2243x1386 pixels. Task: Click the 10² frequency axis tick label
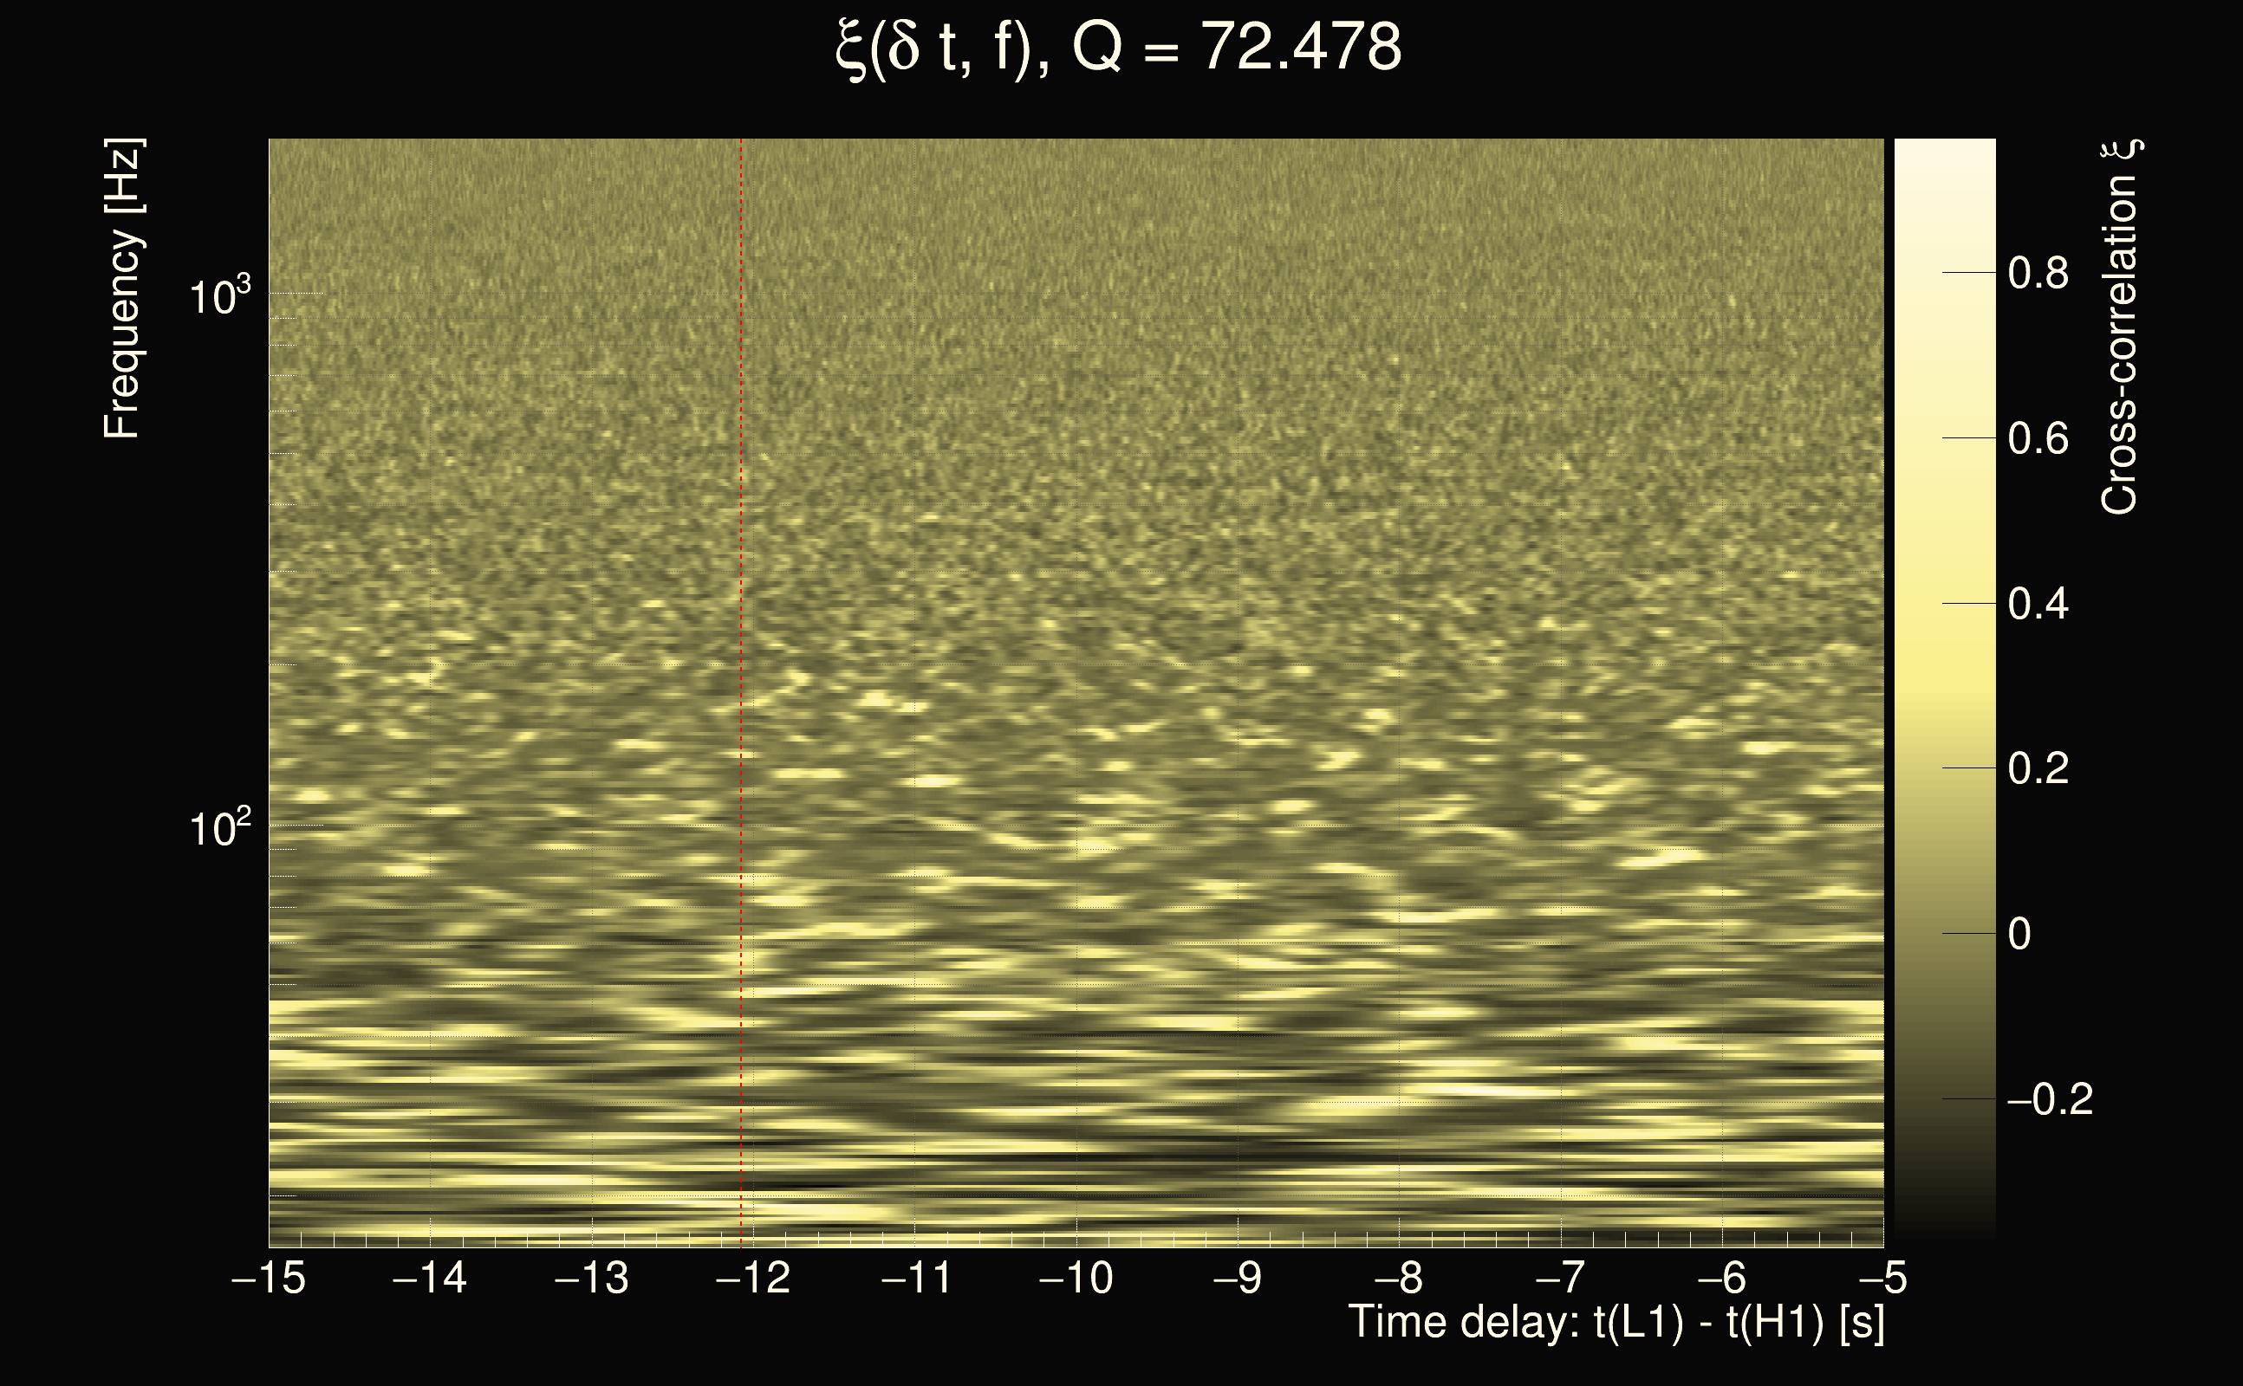(219, 828)
